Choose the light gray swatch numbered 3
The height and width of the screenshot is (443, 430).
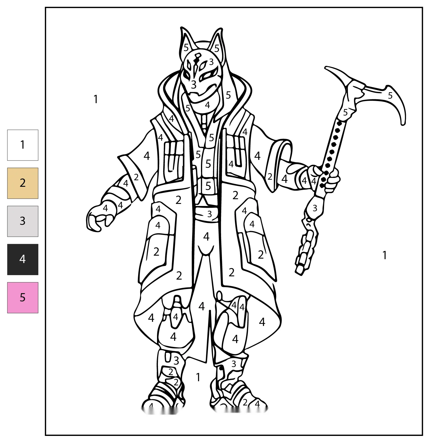click(23, 221)
